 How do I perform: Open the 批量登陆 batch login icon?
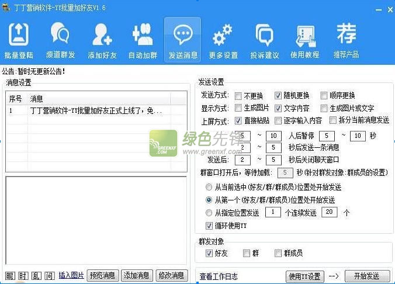tap(19, 40)
